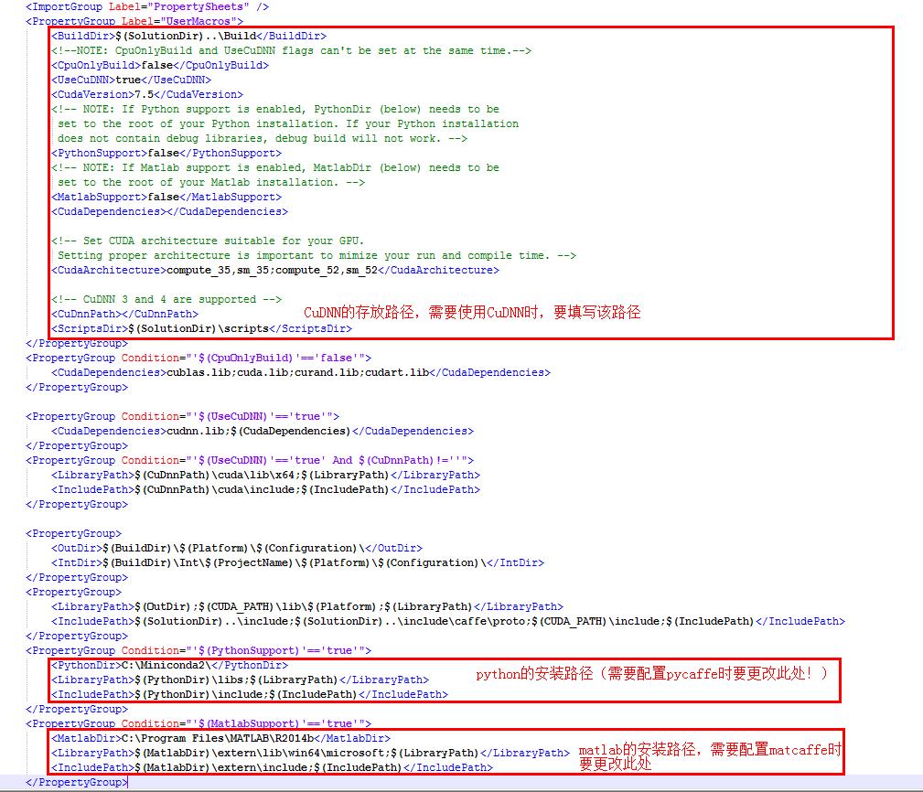Click the 'NOTE: If Python support is enabled' comment line

(275, 110)
